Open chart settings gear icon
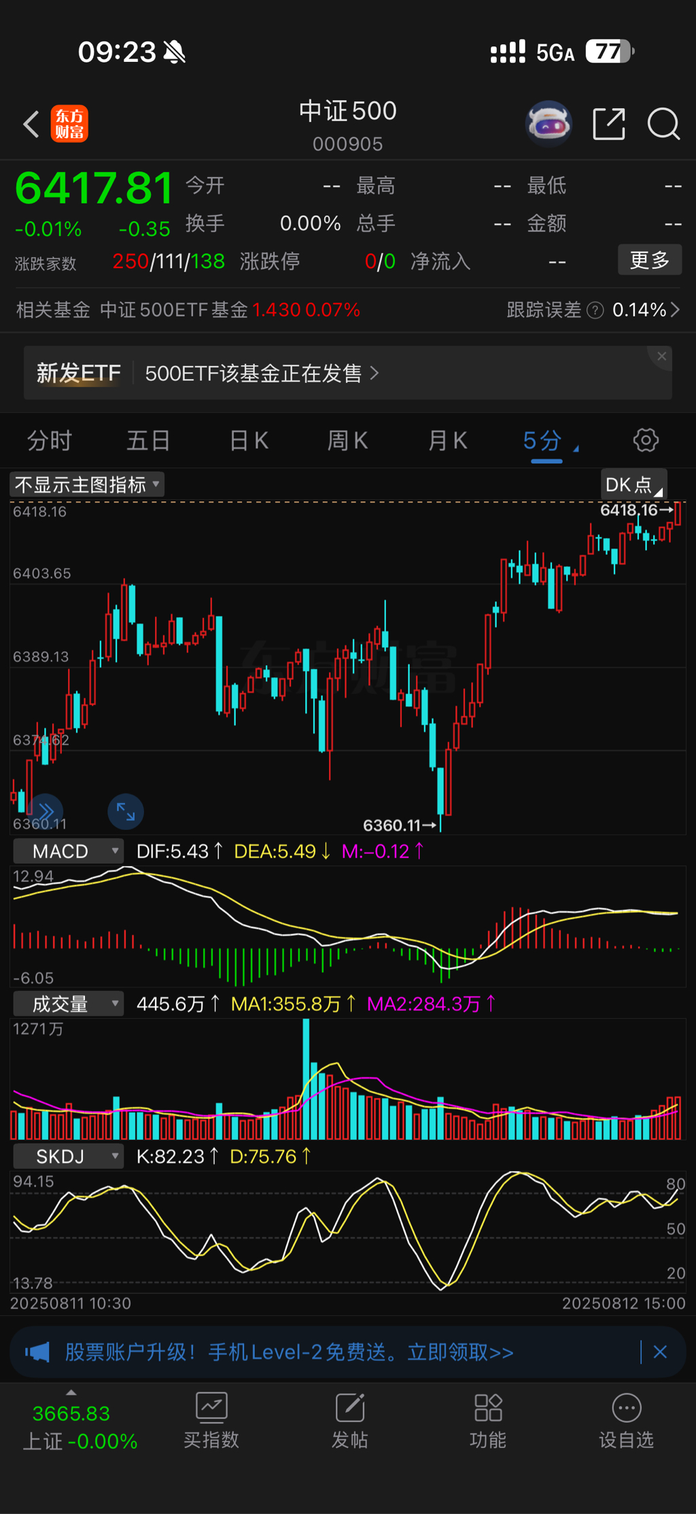This screenshot has width=696, height=1514. coord(645,440)
